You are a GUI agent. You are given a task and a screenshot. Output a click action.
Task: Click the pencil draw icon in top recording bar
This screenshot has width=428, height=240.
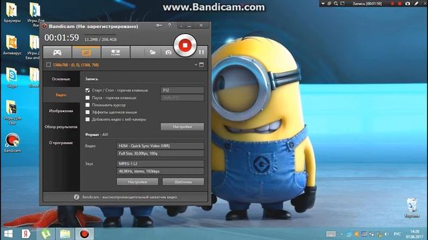(x=416, y=3)
